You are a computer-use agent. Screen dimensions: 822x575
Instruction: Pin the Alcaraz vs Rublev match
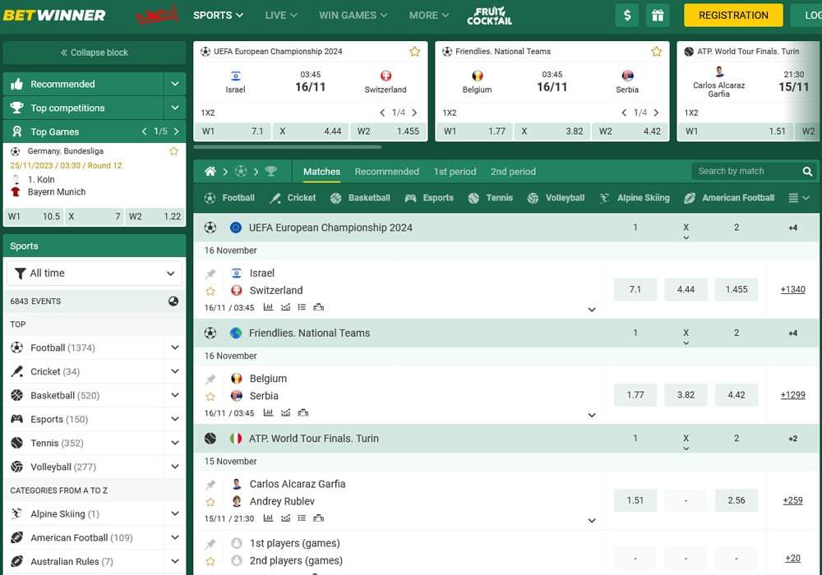pos(210,485)
